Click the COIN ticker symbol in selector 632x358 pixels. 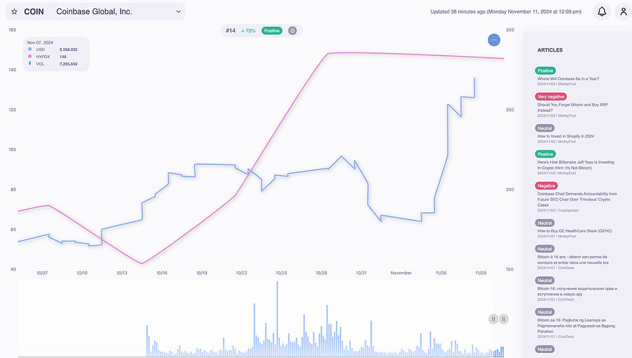[x=34, y=12]
